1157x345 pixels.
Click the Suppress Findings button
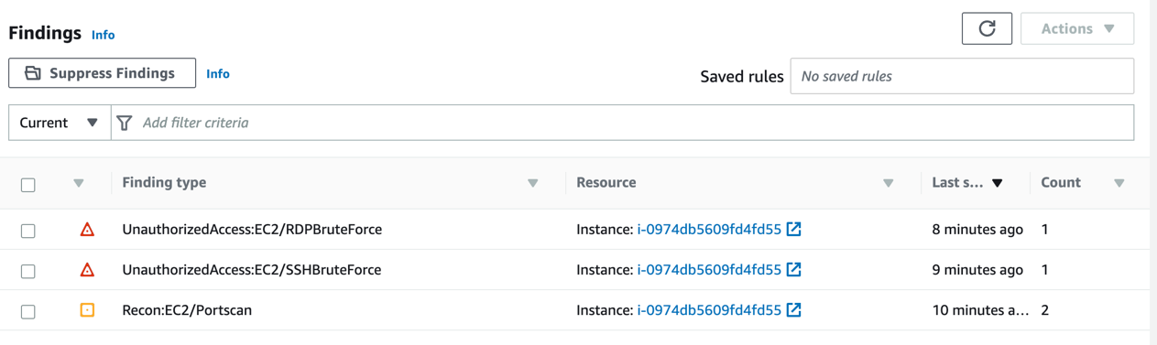[x=102, y=73]
